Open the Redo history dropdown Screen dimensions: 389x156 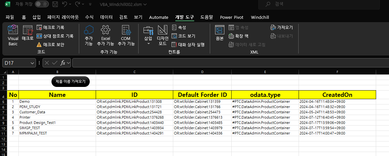(x=83, y=4)
